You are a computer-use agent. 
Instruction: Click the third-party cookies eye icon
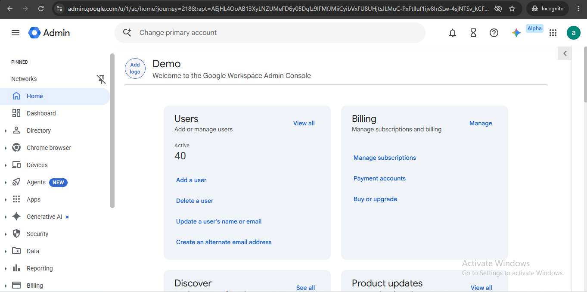[498, 9]
